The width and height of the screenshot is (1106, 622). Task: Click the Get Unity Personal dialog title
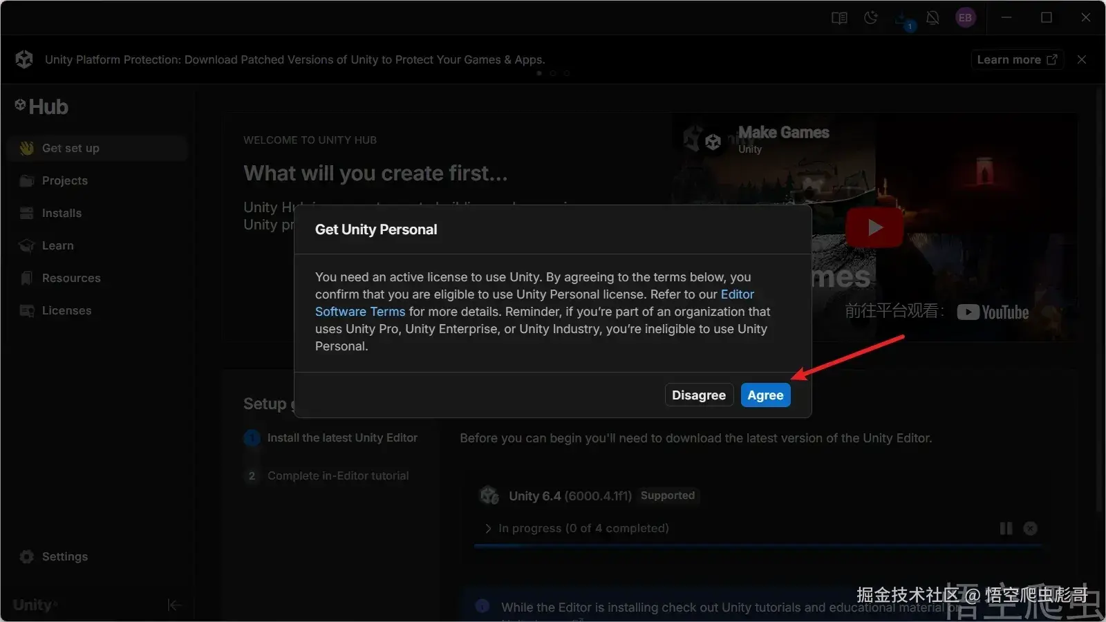(376, 229)
